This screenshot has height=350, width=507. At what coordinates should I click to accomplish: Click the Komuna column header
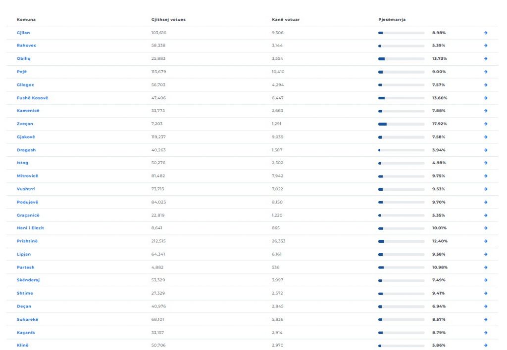click(26, 20)
